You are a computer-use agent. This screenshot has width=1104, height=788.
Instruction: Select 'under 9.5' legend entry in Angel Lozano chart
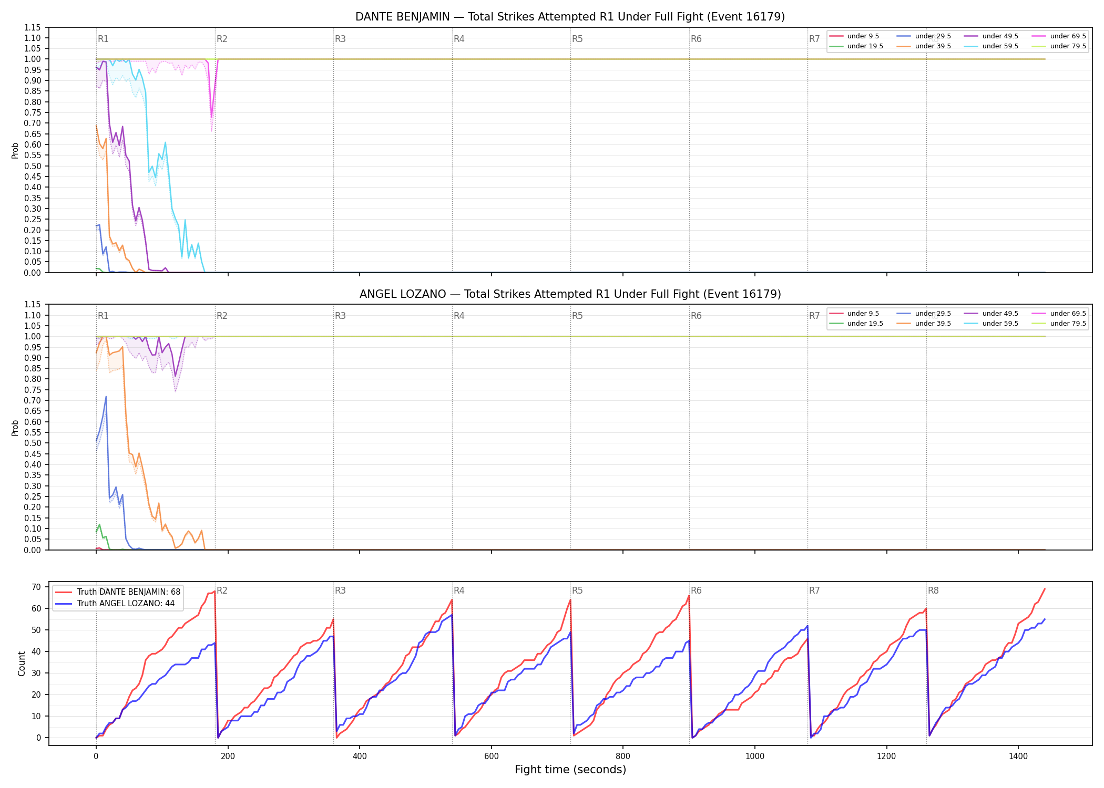click(854, 314)
